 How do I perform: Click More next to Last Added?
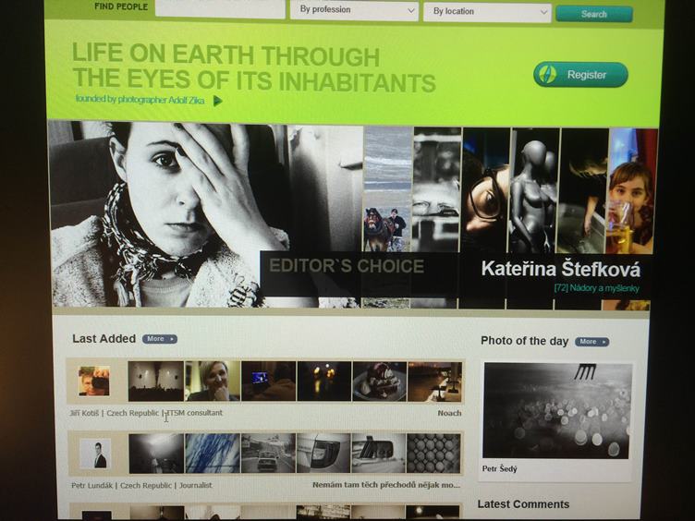[159, 339]
